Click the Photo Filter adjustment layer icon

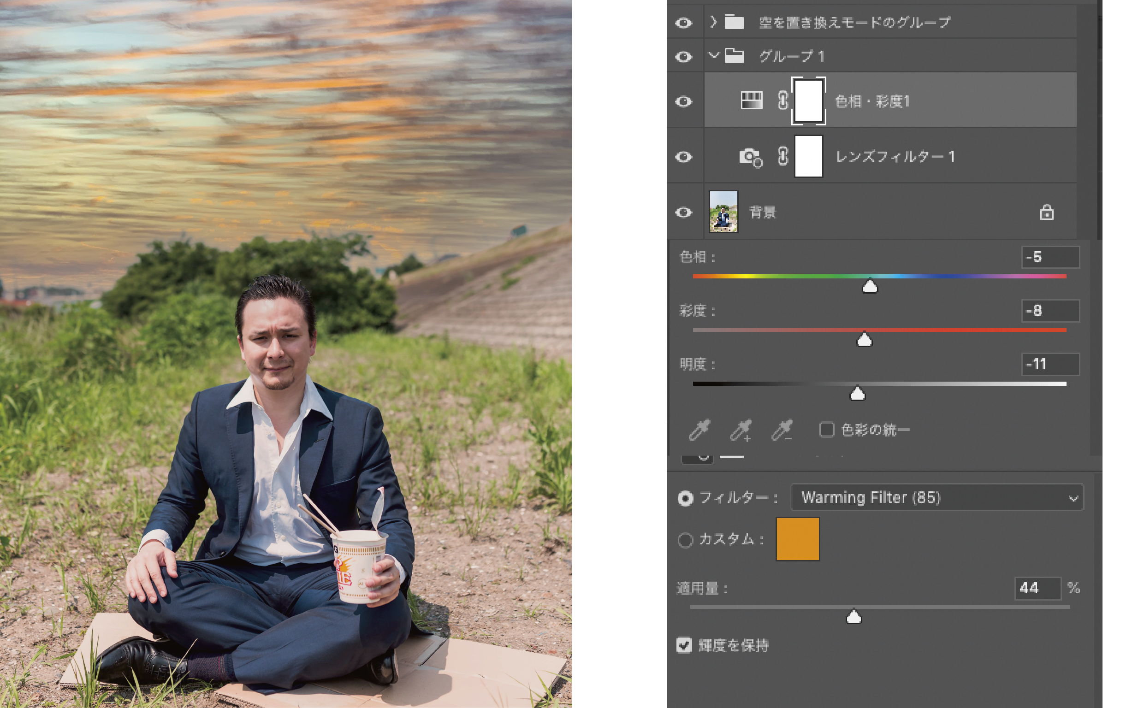(x=750, y=157)
